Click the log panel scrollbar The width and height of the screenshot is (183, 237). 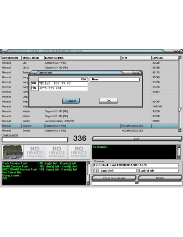89,173
